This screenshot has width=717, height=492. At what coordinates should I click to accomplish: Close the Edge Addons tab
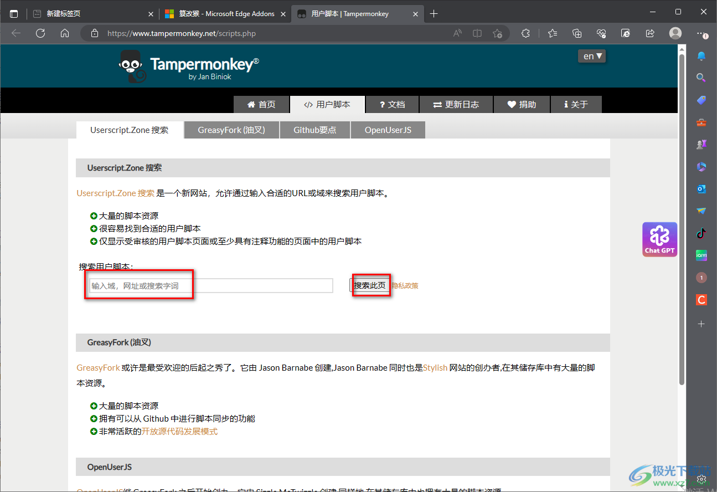pyautogui.click(x=283, y=14)
